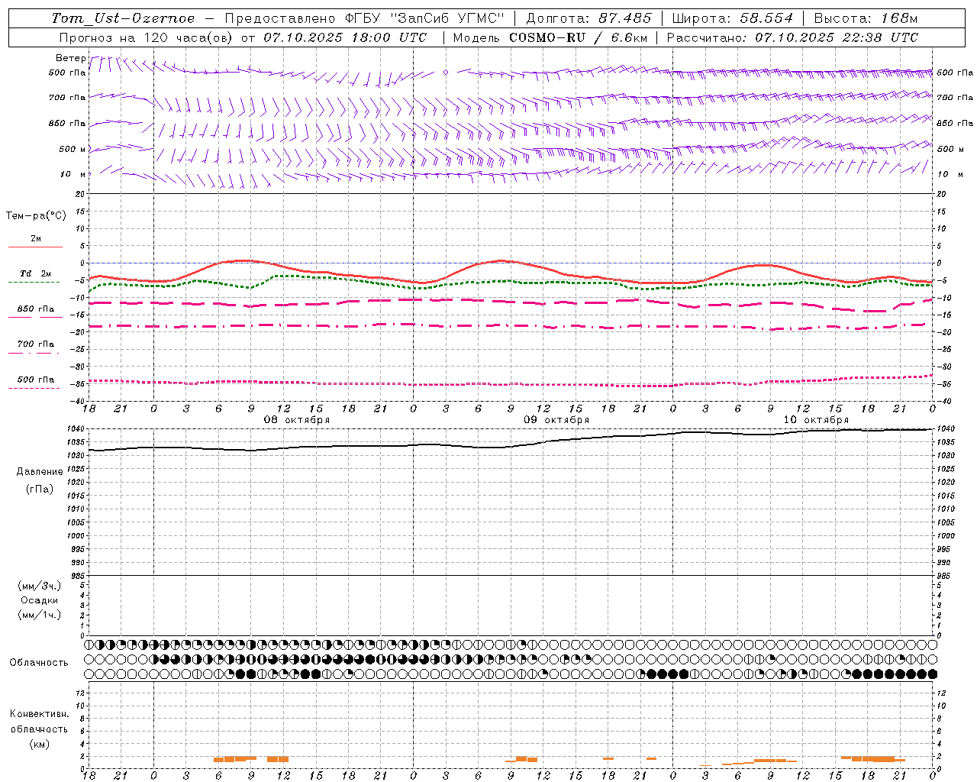Viewport: 977px width, 782px height.
Task: Click the (мм/3ч.) precipitation unit label
Action: 40,586
